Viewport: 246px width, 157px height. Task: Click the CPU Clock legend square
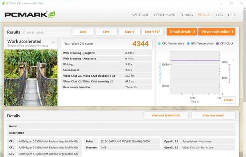point(217,43)
